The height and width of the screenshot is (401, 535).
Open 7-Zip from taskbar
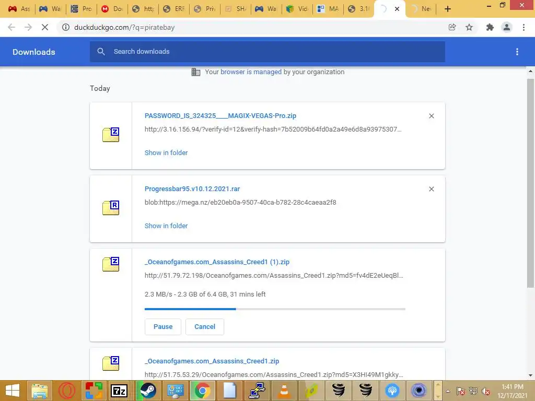point(120,391)
